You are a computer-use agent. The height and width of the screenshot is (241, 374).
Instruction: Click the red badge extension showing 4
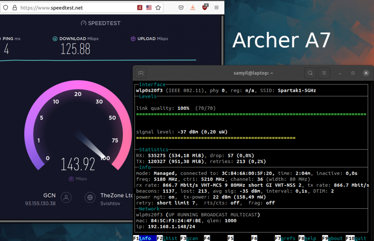[140, 7]
